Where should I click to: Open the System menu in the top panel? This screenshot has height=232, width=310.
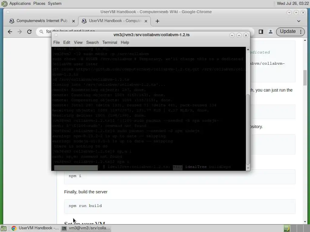(x=54, y=3)
